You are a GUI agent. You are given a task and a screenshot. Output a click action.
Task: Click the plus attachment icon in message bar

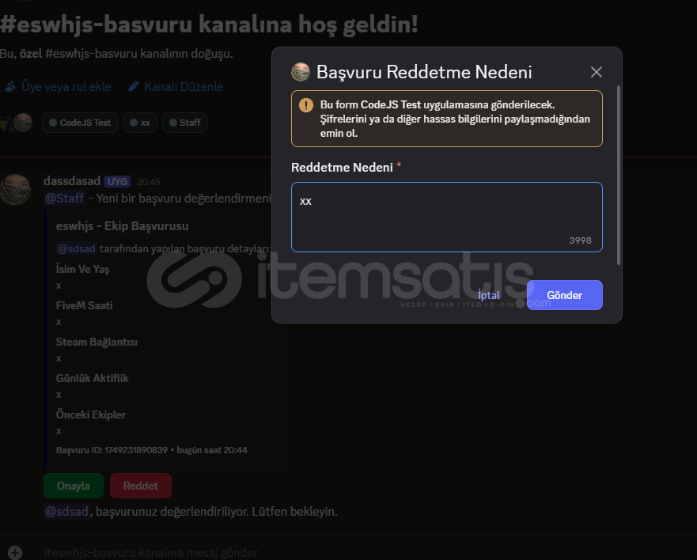15,552
